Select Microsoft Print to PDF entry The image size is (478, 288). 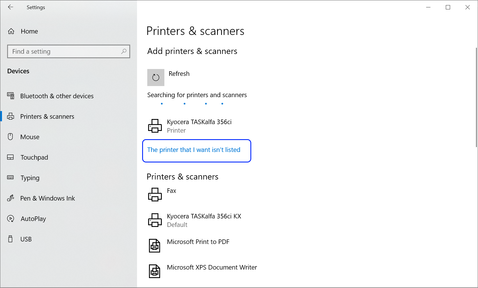(x=198, y=242)
